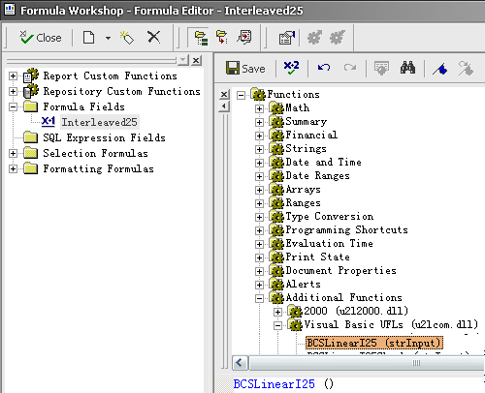Click the Delete X icon in toolbar

pos(153,37)
